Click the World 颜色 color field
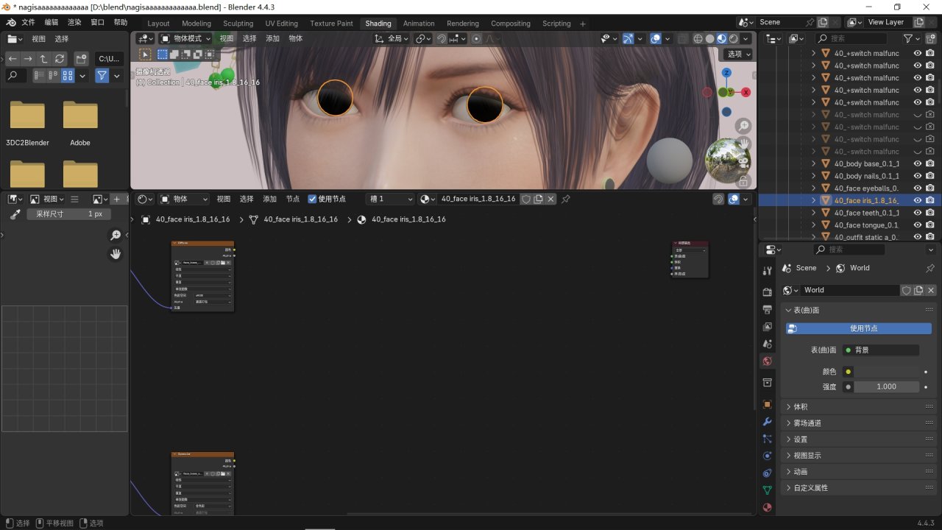942x530 pixels. (x=887, y=372)
